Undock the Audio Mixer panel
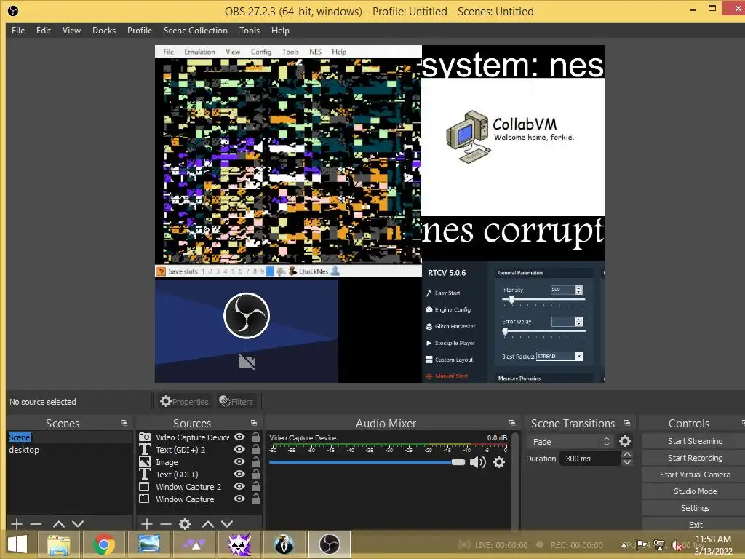 [x=511, y=423]
